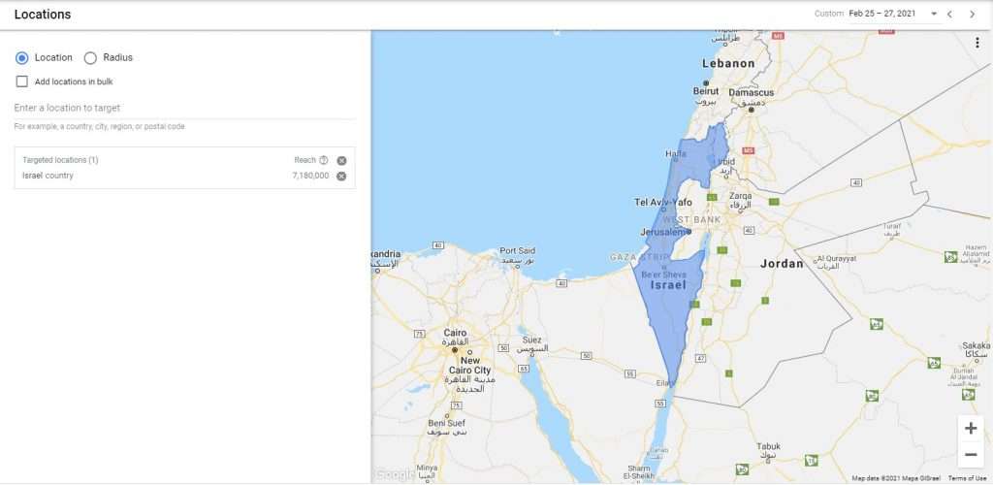This screenshot has width=993, height=485.
Task: Click the Israel label on the map
Action: (669, 285)
